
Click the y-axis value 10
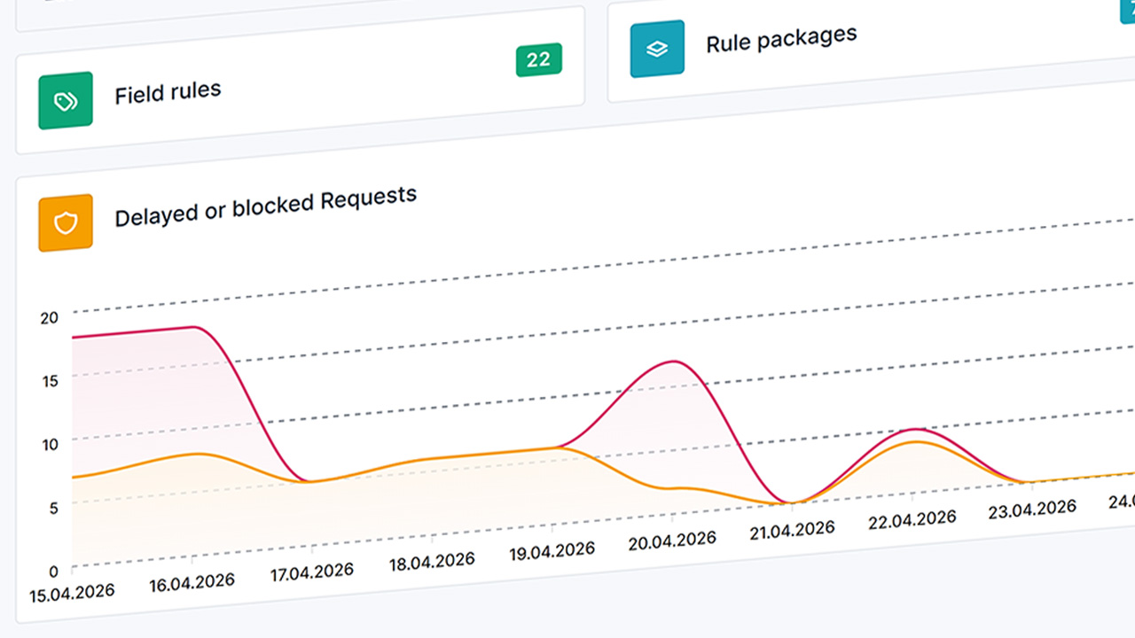point(50,444)
